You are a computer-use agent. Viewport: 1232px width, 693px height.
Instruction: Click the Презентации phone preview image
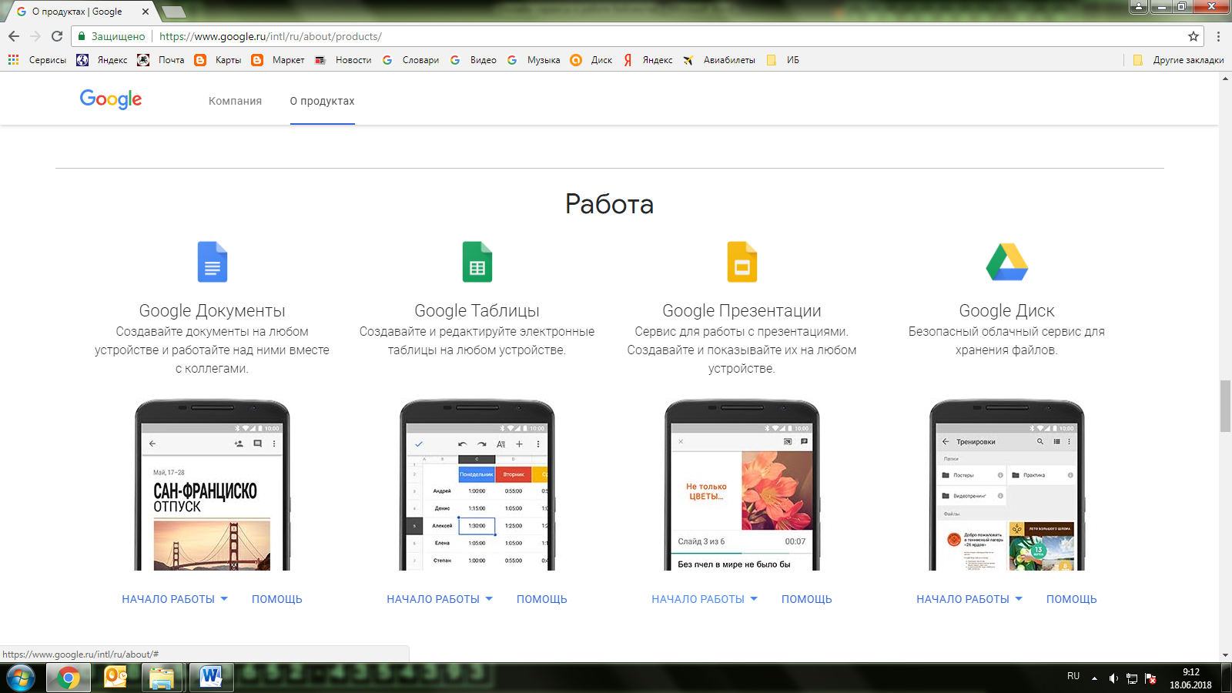pyautogui.click(x=742, y=485)
